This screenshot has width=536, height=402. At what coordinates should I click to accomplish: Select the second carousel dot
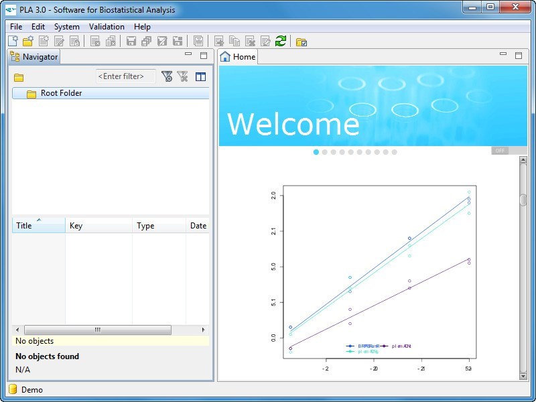pos(325,152)
